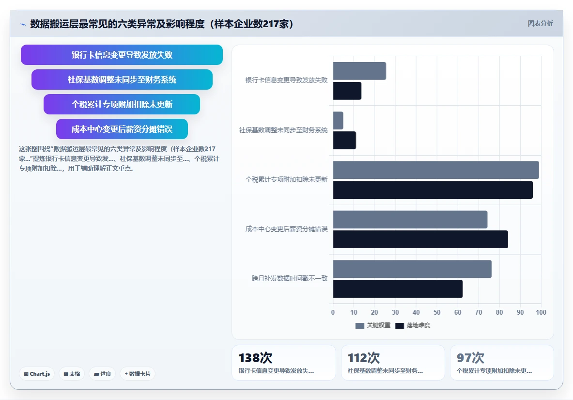Click the 个税累计专项附加扣除未更新 chart axis label
Viewport: 573px width, 400px height.
pyautogui.click(x=287, y=179)
